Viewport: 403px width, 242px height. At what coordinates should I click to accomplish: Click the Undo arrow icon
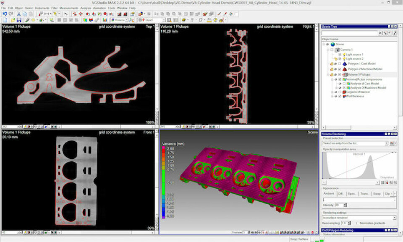coord(5,14)
